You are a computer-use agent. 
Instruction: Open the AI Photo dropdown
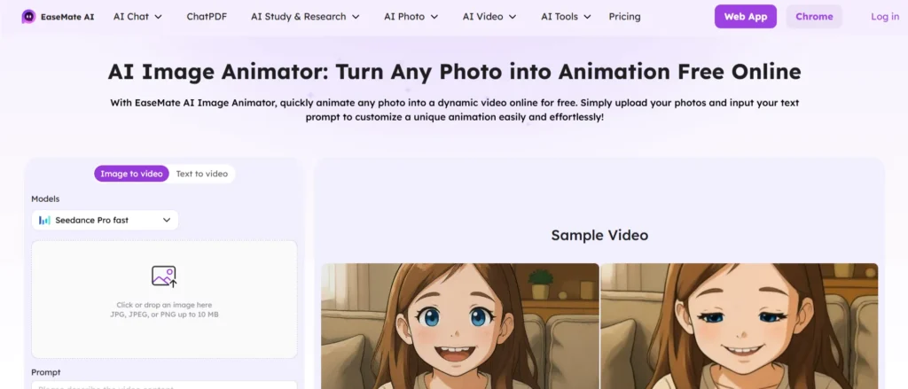411,17
